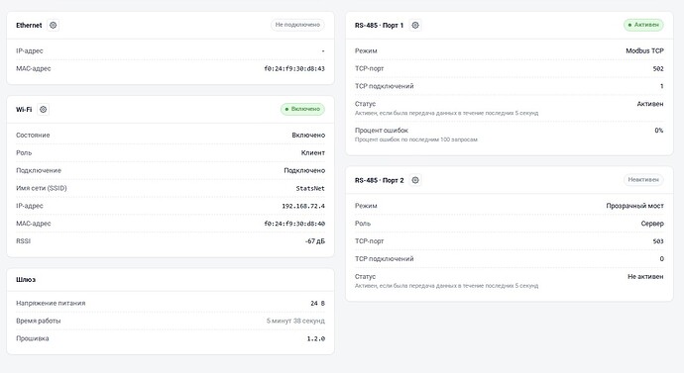The image size is (684, 373).
Task: Click the 'Время работы' label
Action: 39,321
